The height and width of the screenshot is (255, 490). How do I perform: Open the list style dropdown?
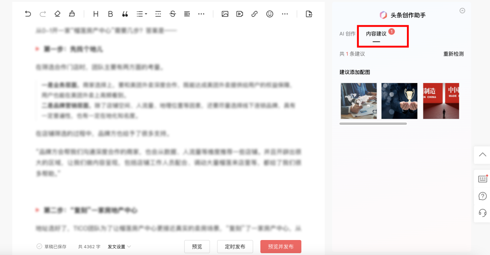pos(142,14)
